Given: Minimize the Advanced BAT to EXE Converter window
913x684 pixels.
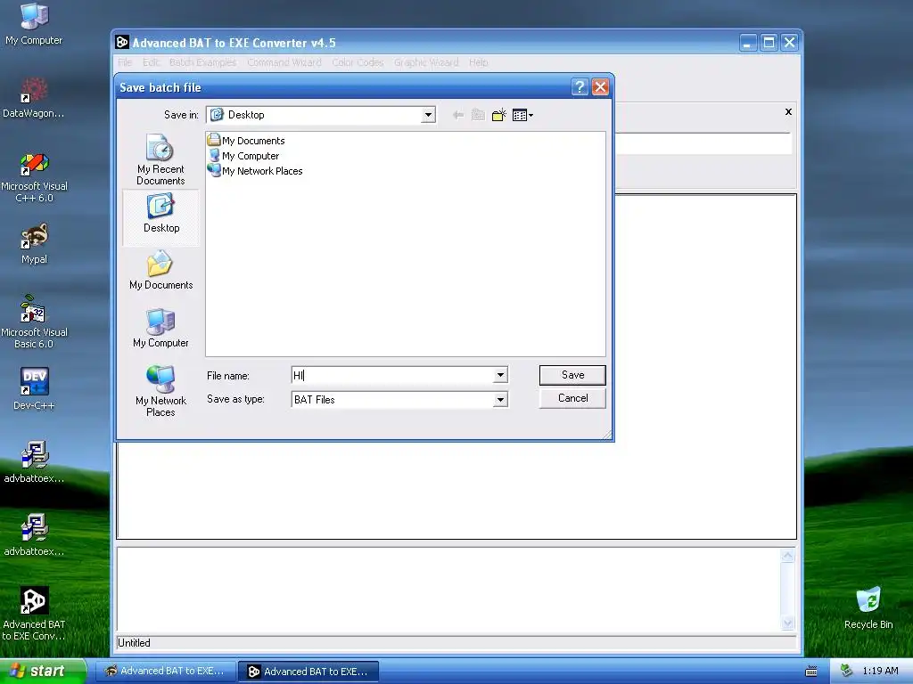Looking at the screenshot, I should point(748,43).
